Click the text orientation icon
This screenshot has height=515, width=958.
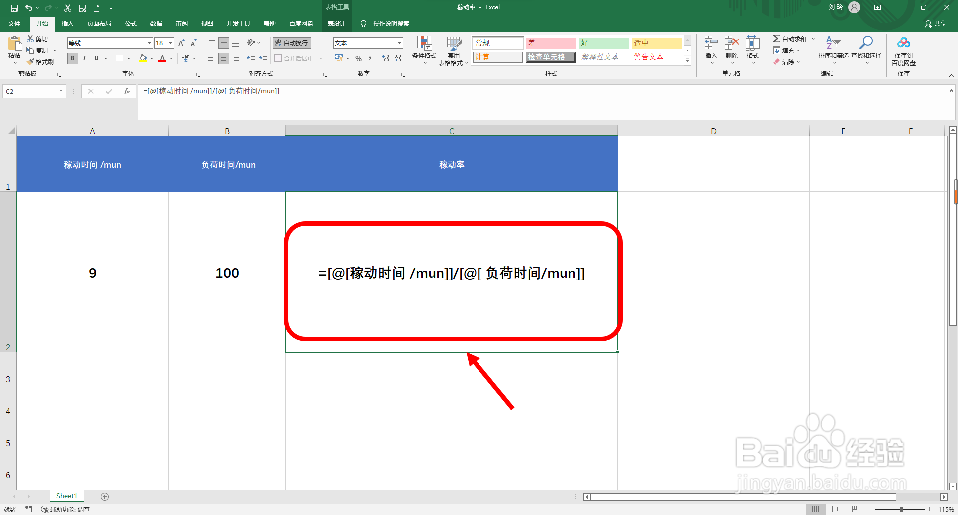point(251,43)
